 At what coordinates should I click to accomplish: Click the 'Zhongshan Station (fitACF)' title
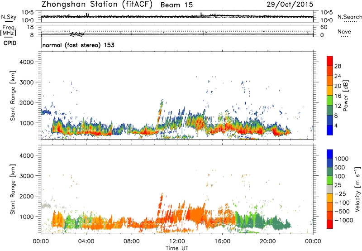(97, 4)
